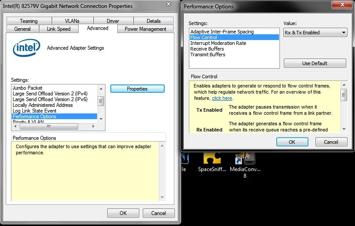Open the Power Management tab
Screen dimensions: 355x226
(145, 29)
